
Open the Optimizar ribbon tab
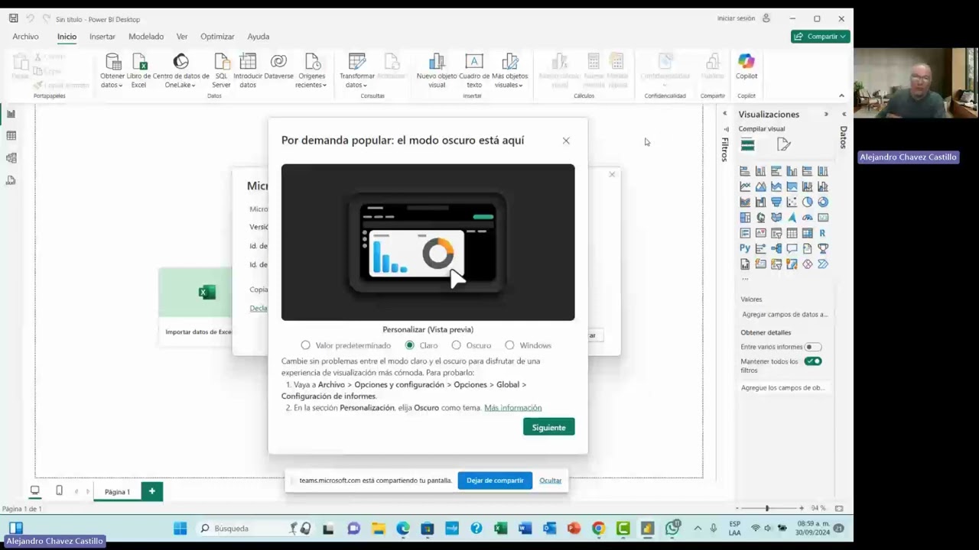click(x=217, y=37)
